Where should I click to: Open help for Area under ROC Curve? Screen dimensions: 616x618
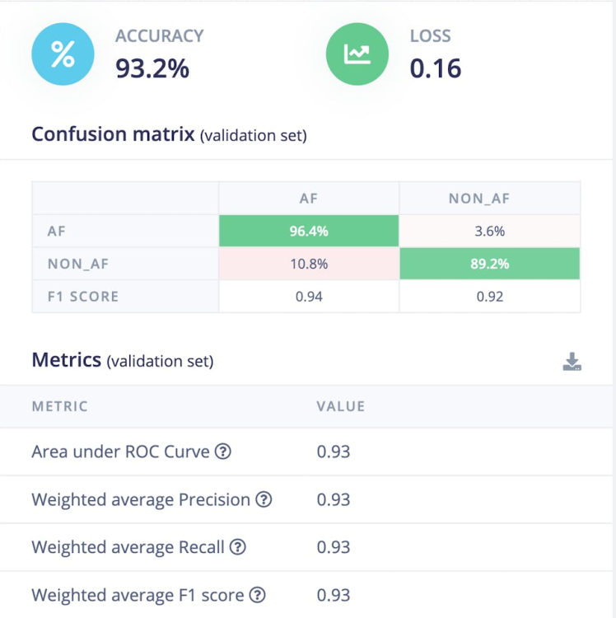[x=223, y=452]
